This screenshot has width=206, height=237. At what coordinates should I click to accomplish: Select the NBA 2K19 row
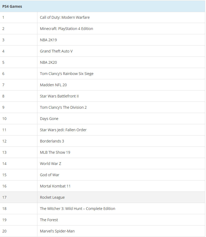pyautogui.click(x=103, y=40)
